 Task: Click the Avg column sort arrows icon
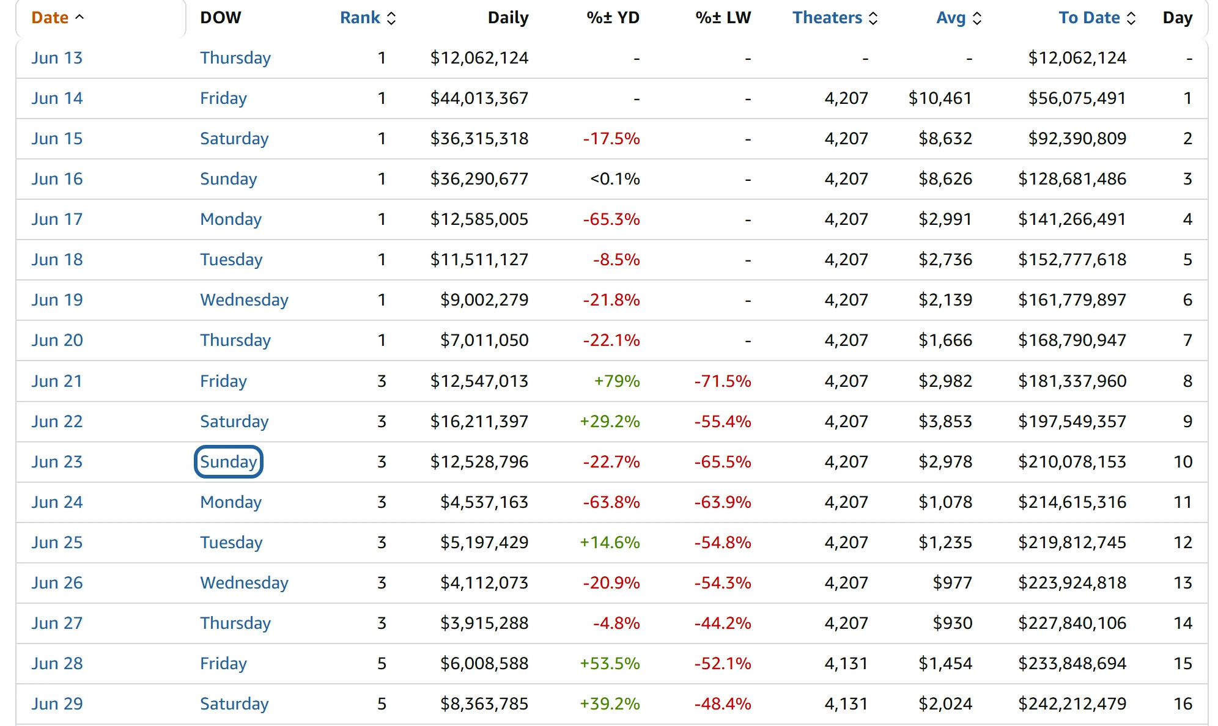tap(977, 18)
